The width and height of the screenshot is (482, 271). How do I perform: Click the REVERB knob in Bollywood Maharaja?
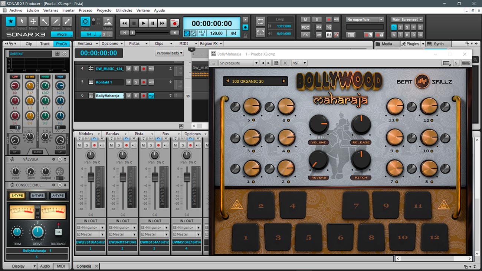[319, 161]
